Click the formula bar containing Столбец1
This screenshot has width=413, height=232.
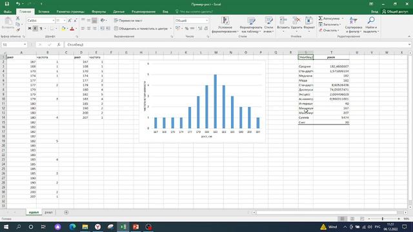point(237,44)
